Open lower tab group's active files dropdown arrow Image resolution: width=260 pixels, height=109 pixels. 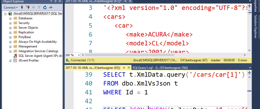pos(250,68)
